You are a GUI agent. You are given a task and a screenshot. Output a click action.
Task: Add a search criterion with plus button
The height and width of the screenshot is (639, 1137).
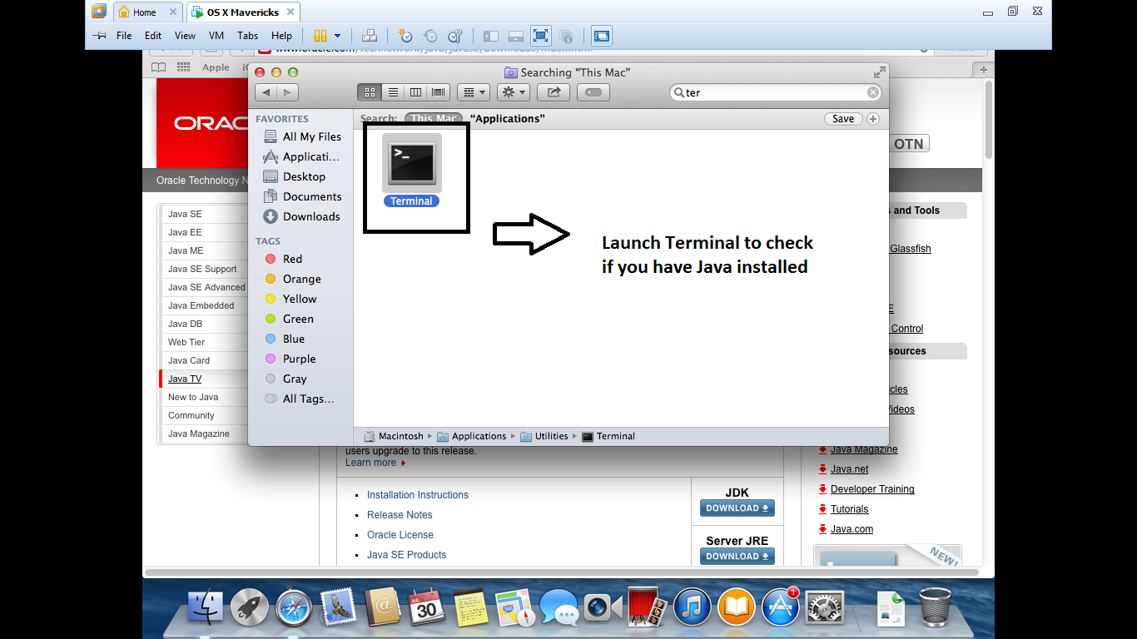873,119
